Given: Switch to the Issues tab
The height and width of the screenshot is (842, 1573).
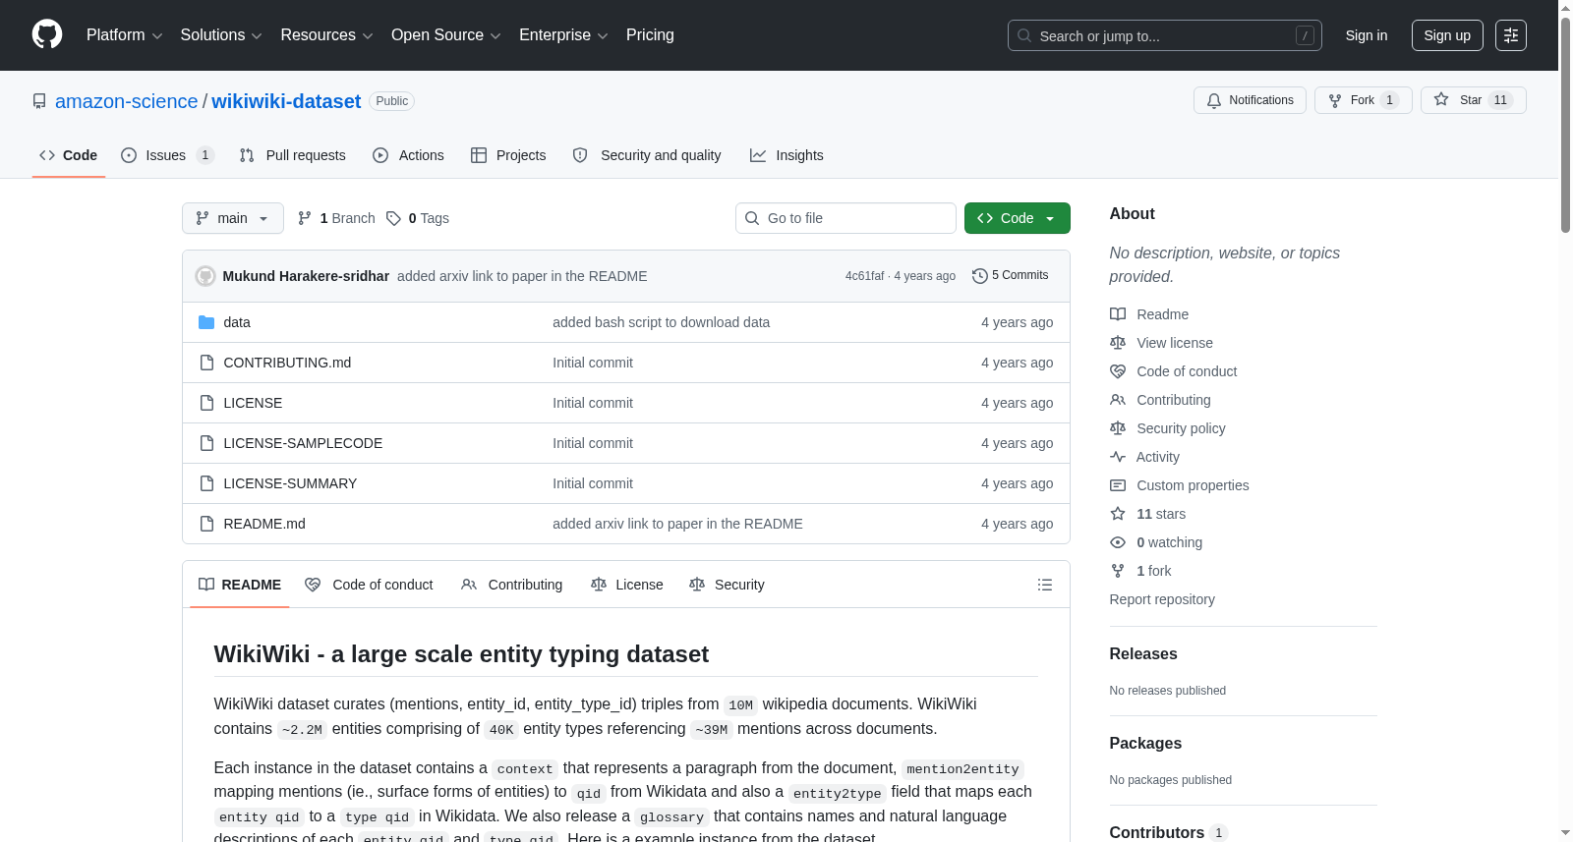Looking at the screenshot, I should click(x=167, y=155).
